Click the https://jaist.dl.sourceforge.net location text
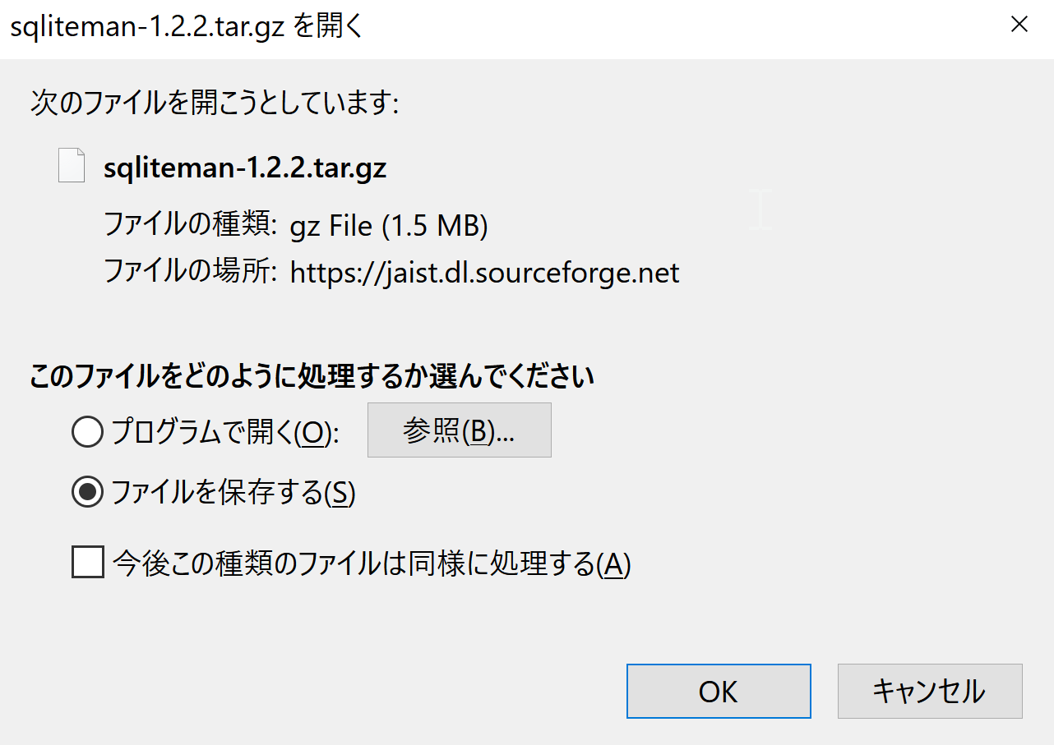 [x=485, y=273]
